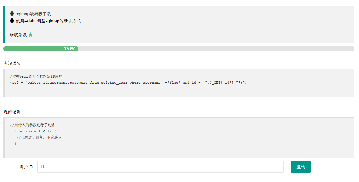Click the $sql select statement code line
The image size is (359, 182).
pyautogui.click(x=128, y=83)
